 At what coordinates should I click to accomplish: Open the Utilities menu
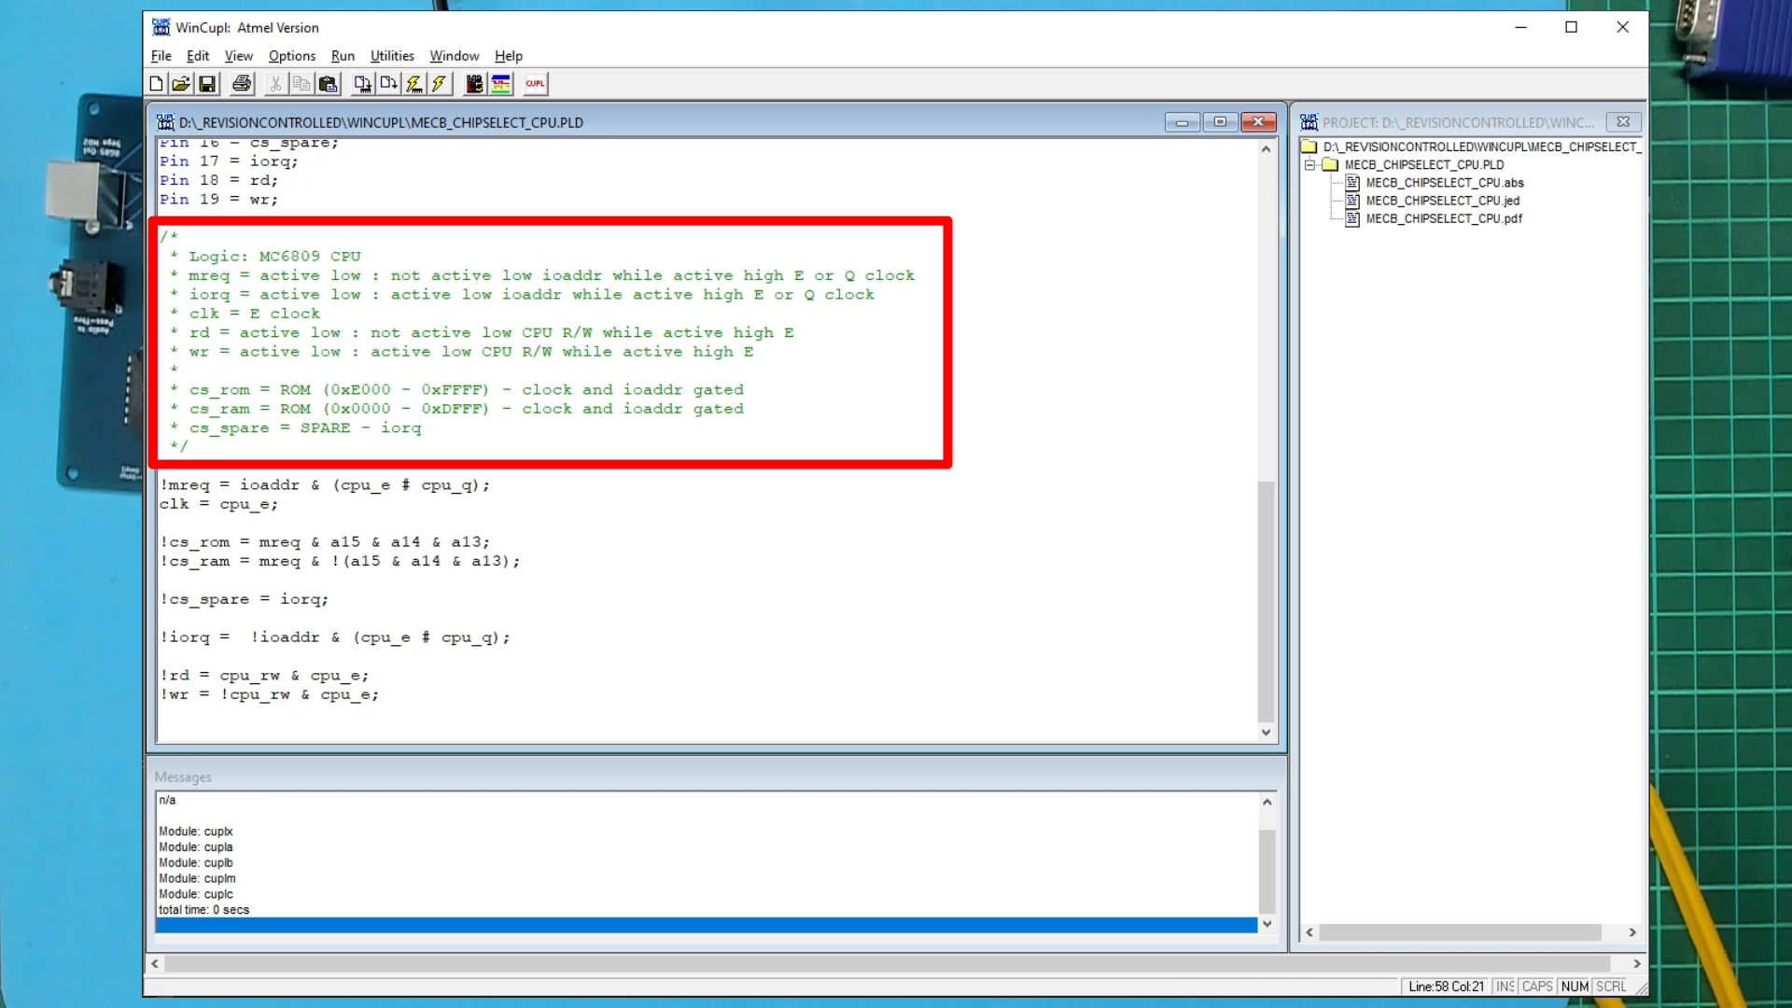pos(391,56)
